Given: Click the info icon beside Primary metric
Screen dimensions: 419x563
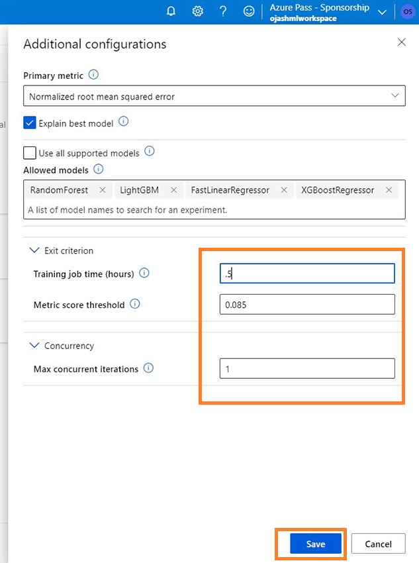Looking at the screenshot, I should (x=93, y=75).
